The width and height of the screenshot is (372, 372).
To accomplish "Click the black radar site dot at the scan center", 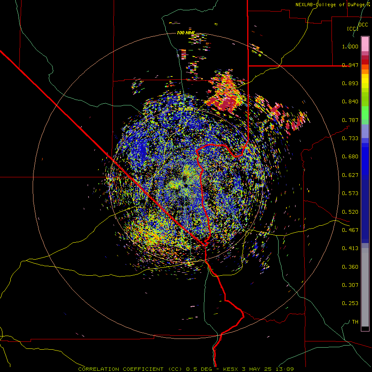I will pyautogui.click(x=186, y=186).
